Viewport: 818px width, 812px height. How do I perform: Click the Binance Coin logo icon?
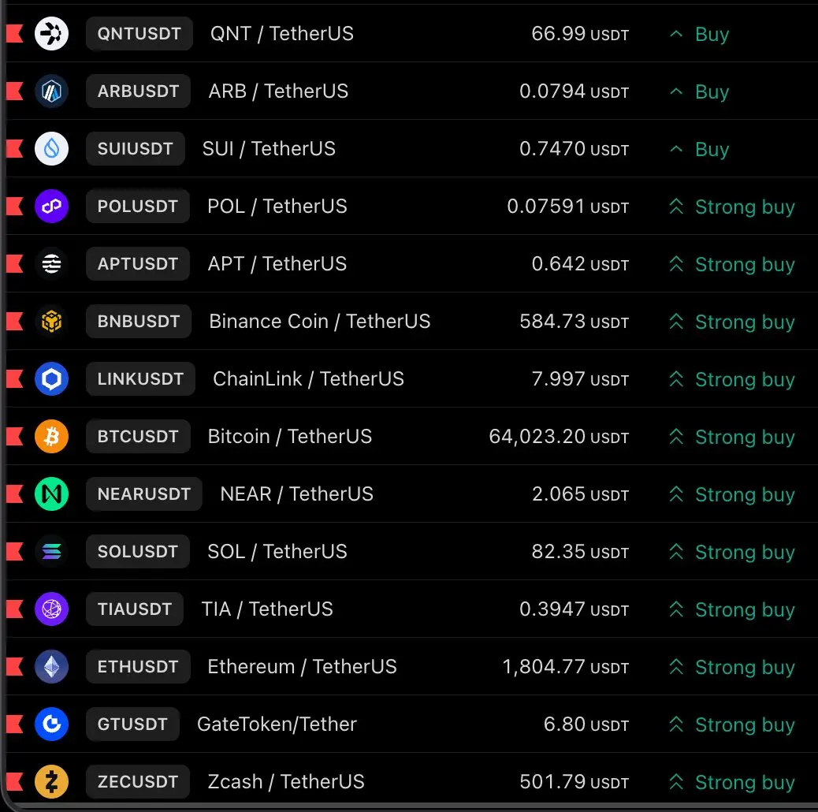51,322
